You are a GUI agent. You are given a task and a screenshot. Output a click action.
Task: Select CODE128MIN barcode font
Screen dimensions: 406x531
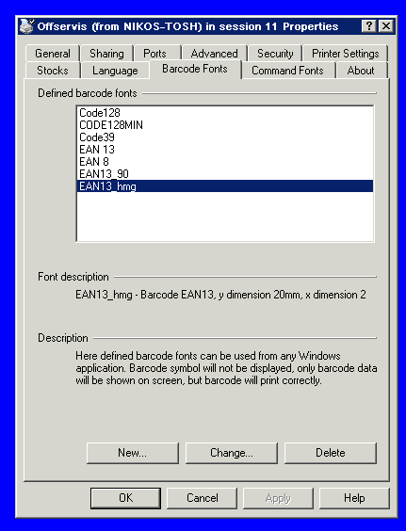point(225,125)
